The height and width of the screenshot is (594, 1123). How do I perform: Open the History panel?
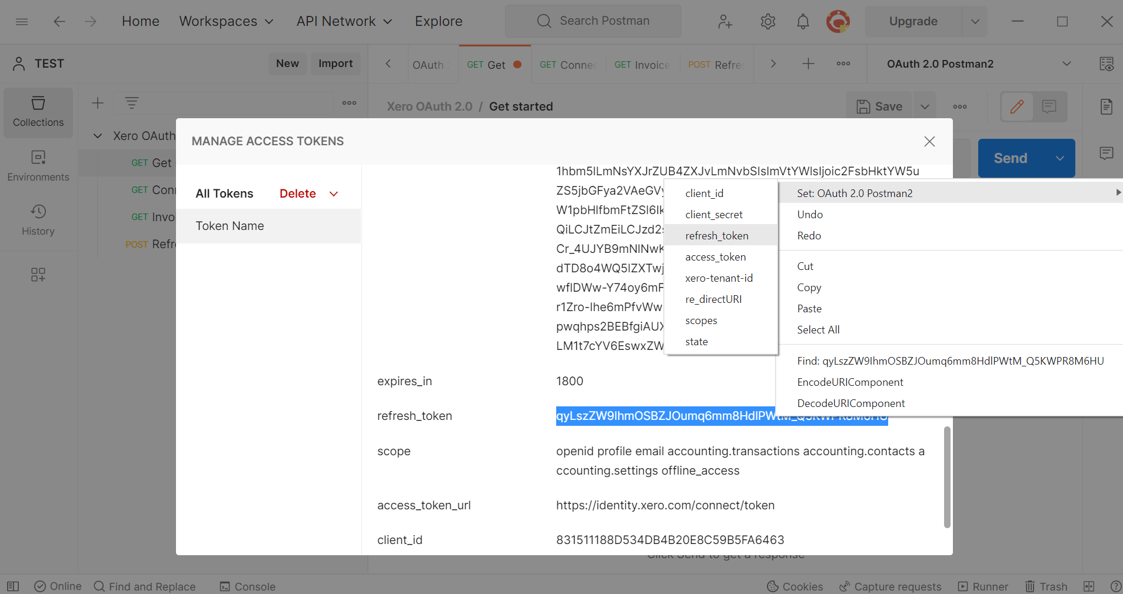tap(38, 220)
